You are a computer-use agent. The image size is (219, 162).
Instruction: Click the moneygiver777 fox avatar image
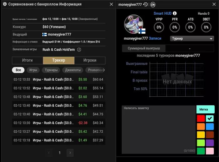point(134,24)
